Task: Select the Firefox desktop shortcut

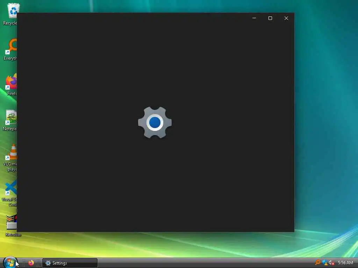Action: pyautogui.click(x=11, y=84)
